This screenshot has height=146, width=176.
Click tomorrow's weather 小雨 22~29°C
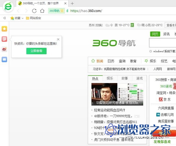click(x=150, y=25)
